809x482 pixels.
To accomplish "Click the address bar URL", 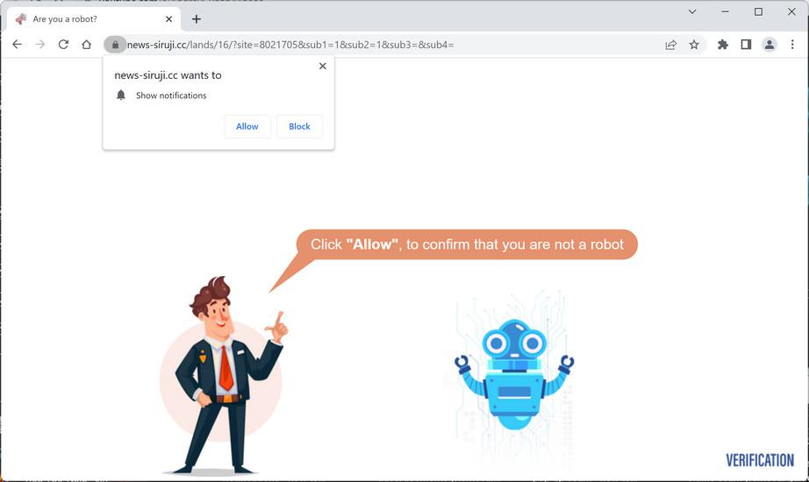I will click(290, 45).
